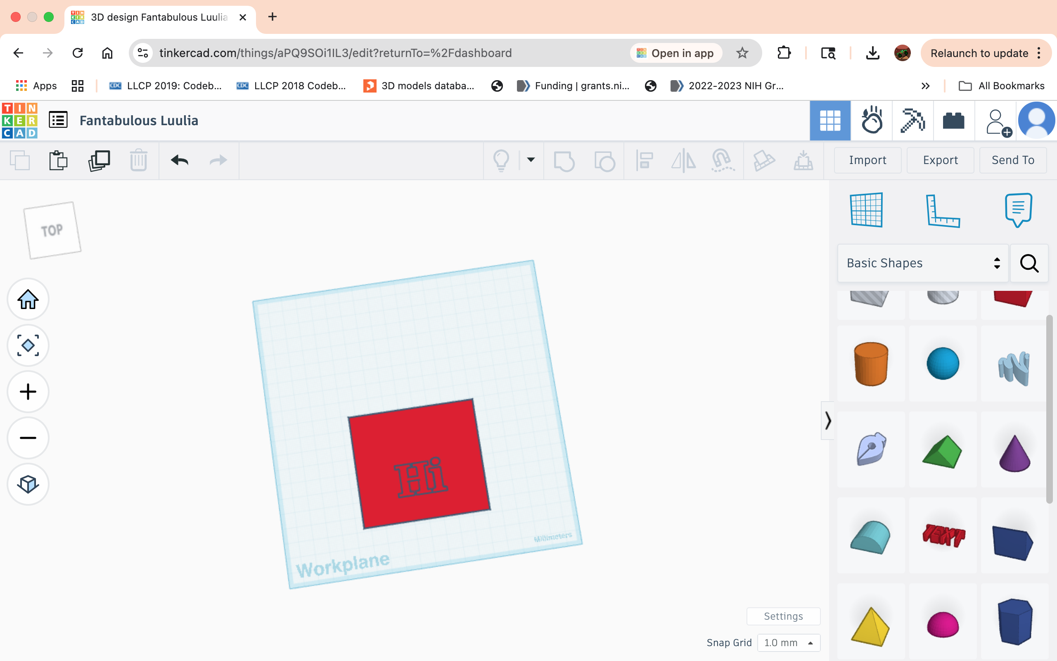Open the Basic Shapes dropdown
1057x661 pixels.
tap(923, 263)
